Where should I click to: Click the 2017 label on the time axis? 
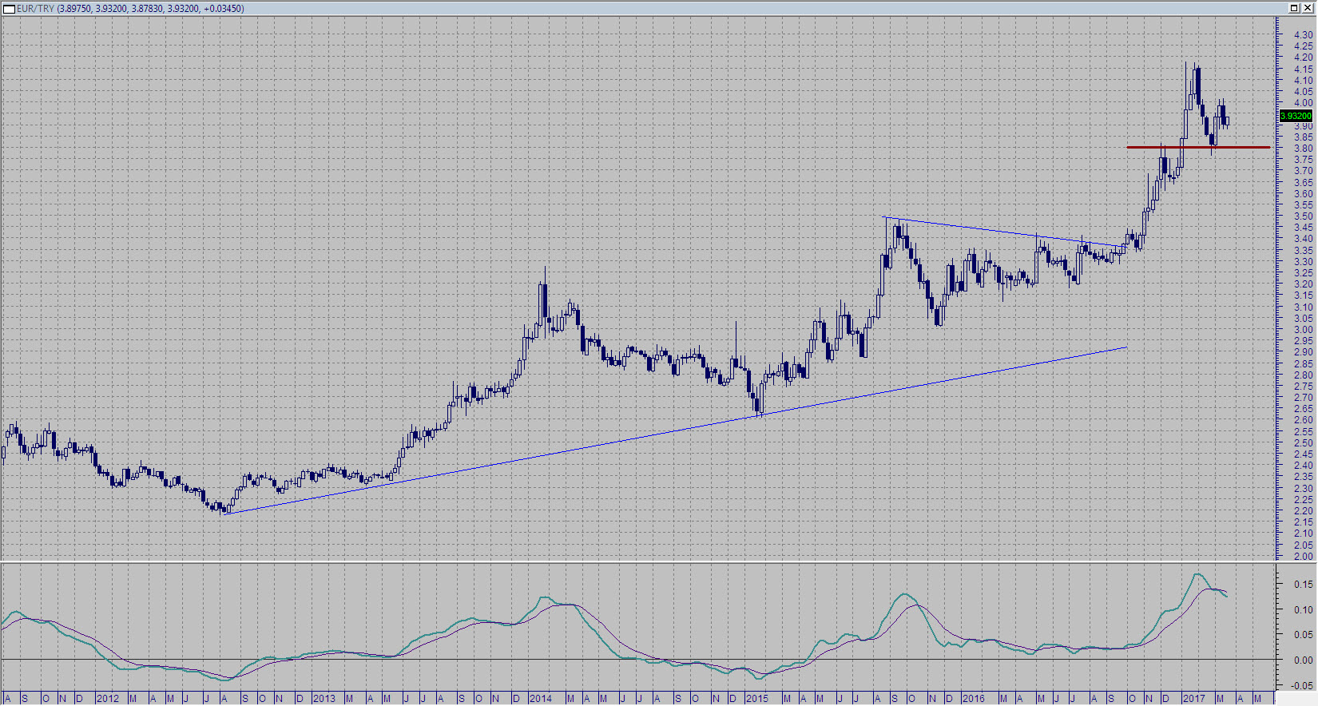[1193, 699]
